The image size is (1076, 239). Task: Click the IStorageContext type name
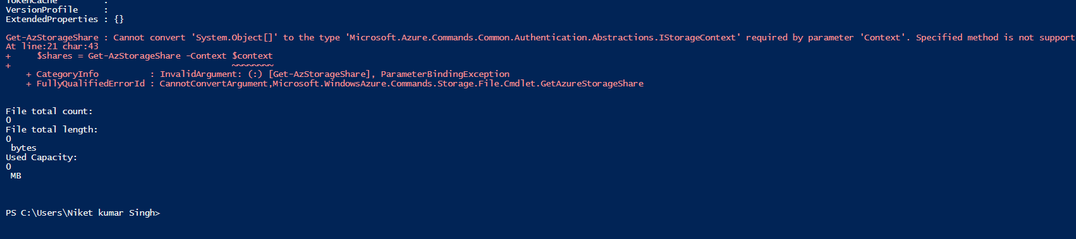click(697, 38)
